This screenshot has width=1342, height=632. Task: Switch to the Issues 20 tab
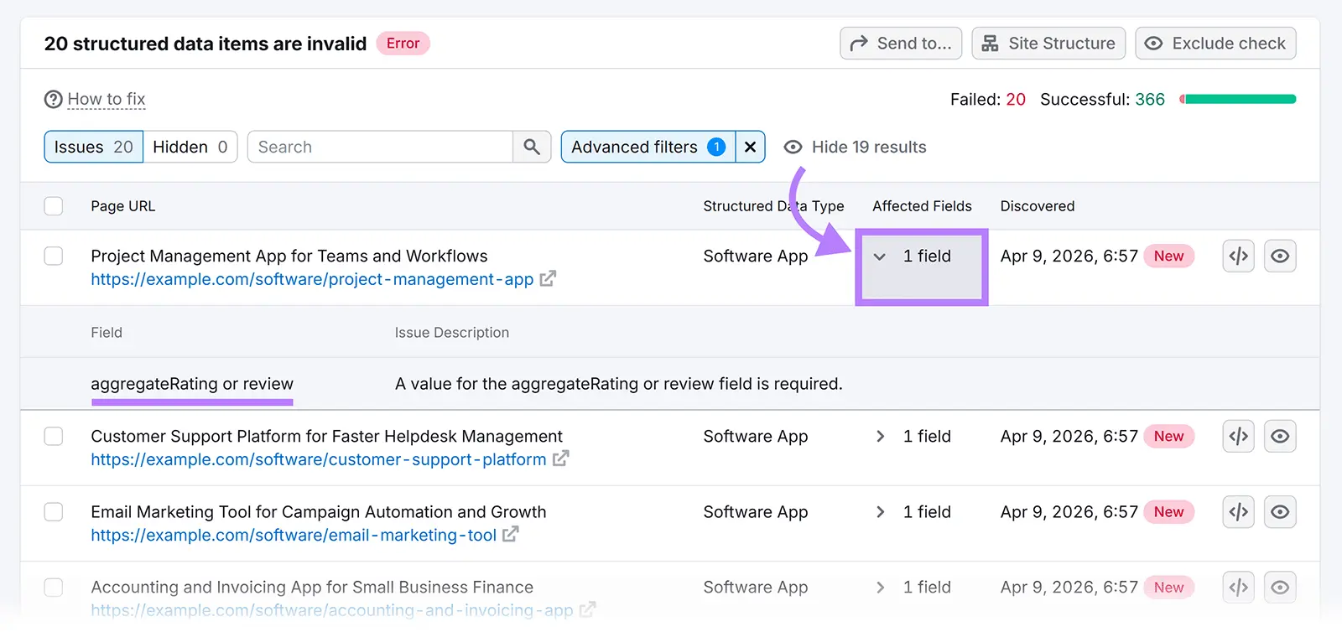coord(93,147)
